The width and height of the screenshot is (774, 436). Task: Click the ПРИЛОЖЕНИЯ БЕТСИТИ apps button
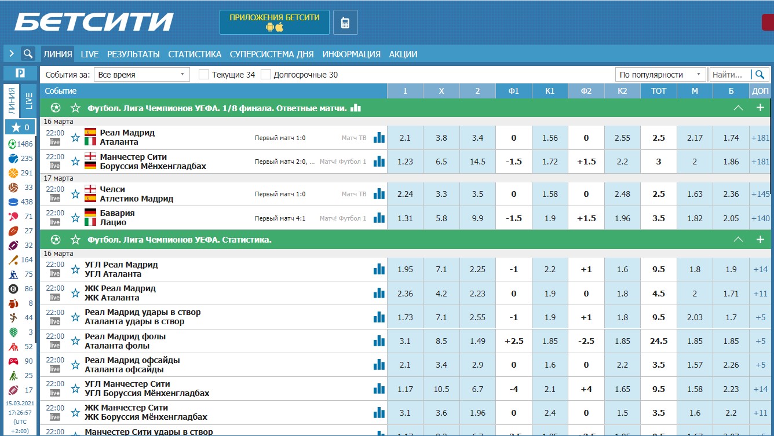point(275,22)
